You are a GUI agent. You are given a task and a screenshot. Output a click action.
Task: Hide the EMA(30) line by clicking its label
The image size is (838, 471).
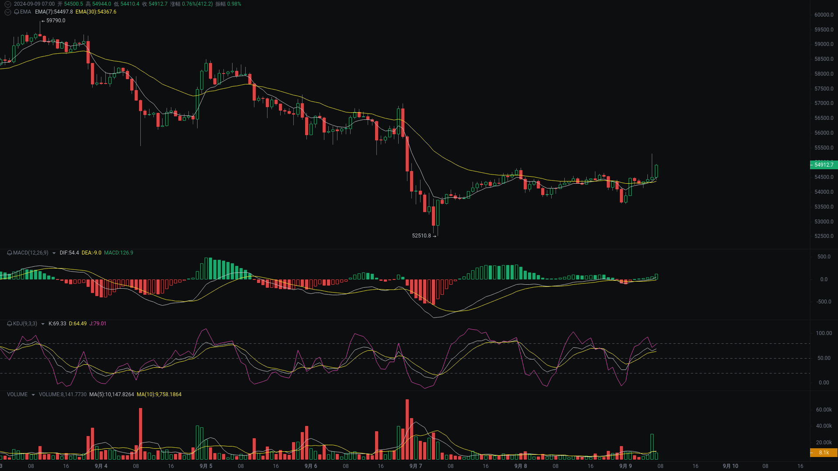click(95, 12)
